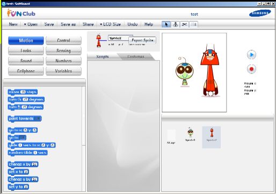Viewport: 276px width, 194px height.
Task: Open the Help menu
Action: pyautogui.click(x=149, y=24)
